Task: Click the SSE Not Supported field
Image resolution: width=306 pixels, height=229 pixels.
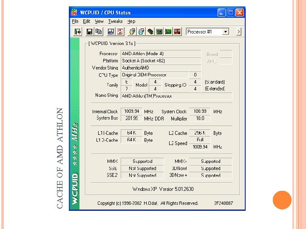Action: tap(142, 168)
